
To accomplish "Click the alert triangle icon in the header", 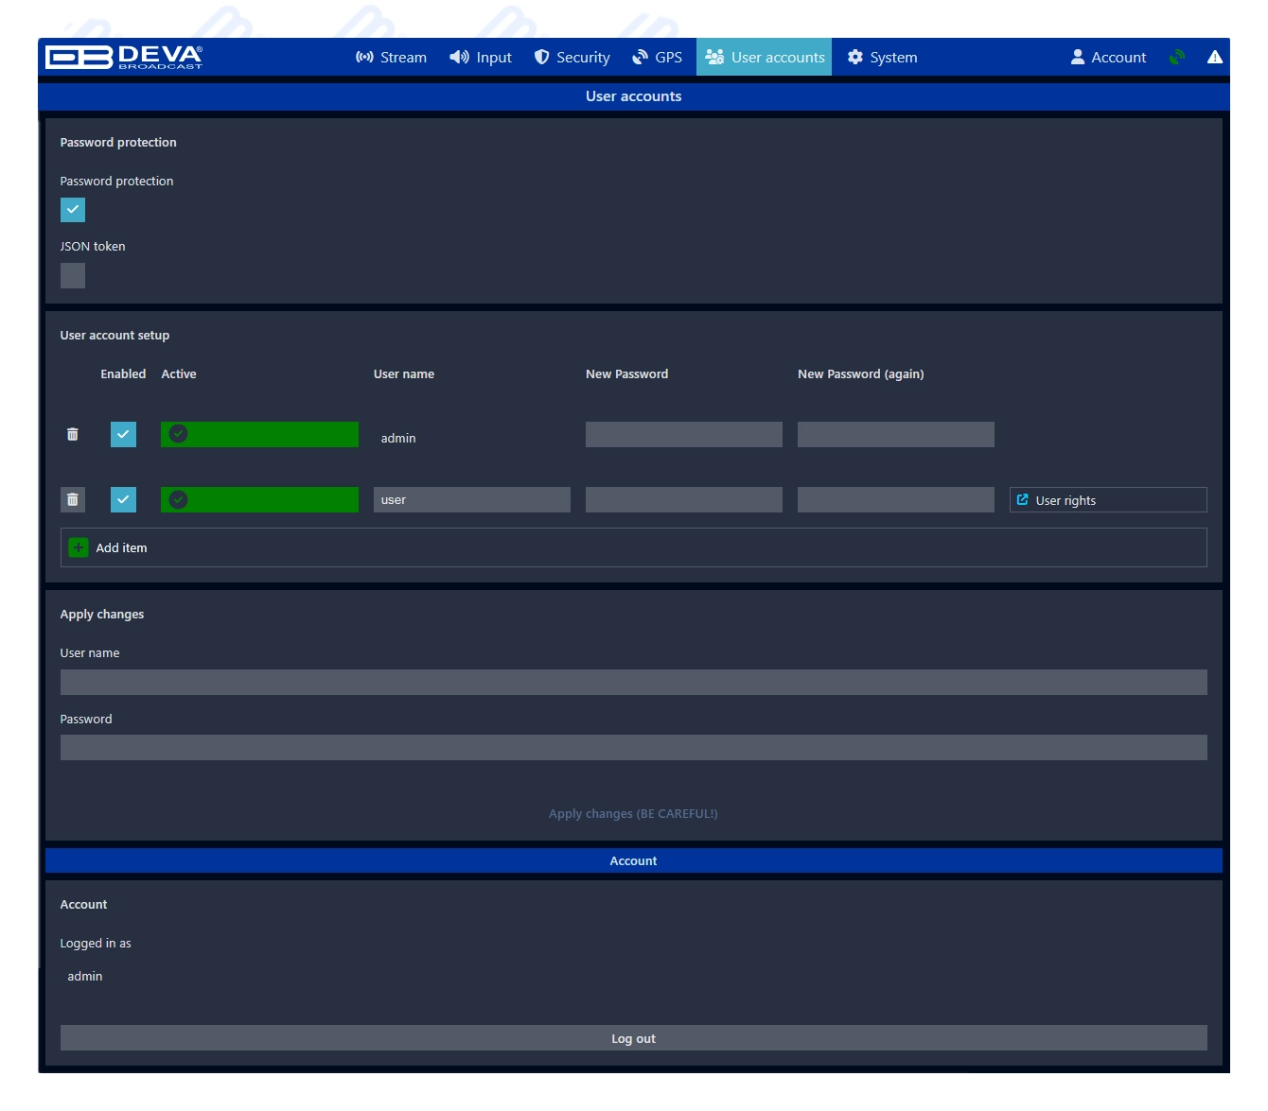I will point(1215,57).
